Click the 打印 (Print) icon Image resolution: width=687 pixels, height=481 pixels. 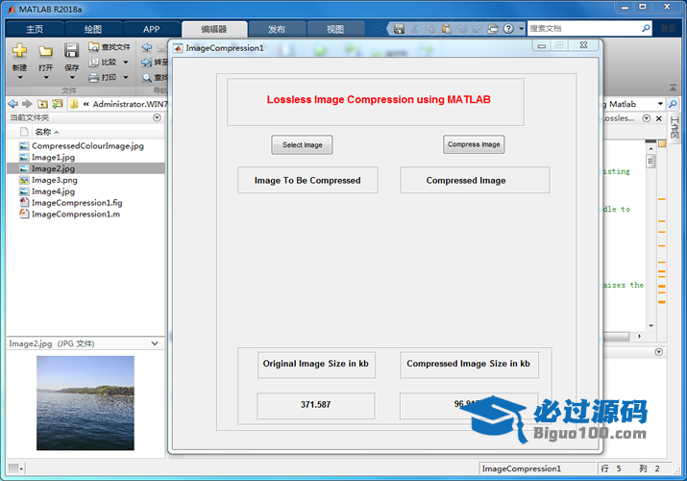(x=94, y=78)
